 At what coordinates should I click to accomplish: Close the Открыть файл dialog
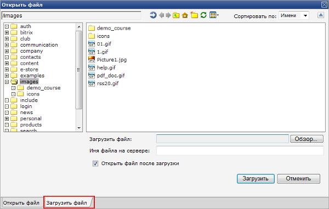coord(325,4)
